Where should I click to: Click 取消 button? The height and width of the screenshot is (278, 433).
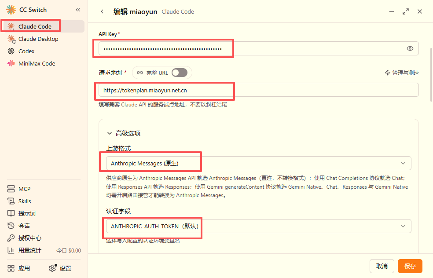coord(382,266)
